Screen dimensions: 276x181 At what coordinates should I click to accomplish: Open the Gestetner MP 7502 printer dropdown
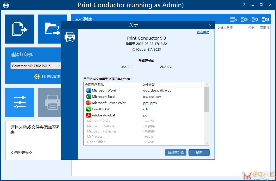[x=36, y=66]
